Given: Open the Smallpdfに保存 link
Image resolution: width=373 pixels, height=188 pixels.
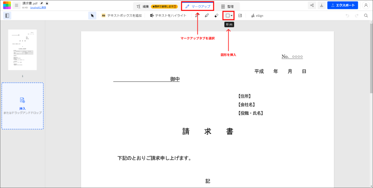Looking at the screenshot, I should 38,8.
